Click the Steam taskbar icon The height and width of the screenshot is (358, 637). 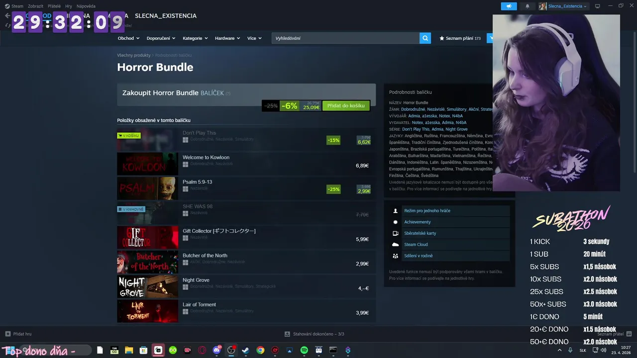click(x=245, y=350)
